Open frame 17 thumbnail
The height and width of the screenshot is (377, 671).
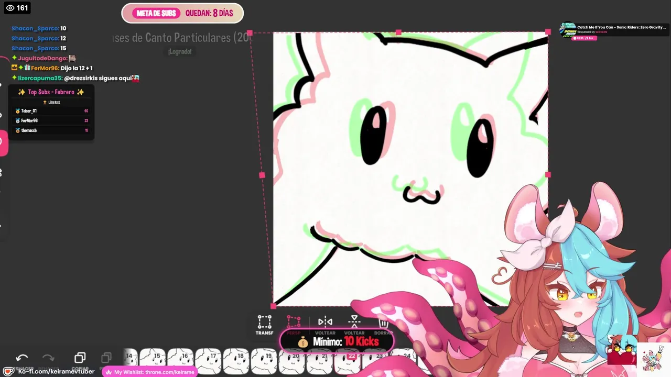click(208, 361)
